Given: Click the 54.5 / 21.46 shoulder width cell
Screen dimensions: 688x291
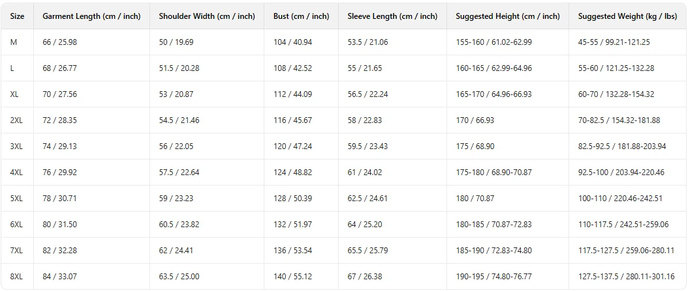Looking at the screenshot, I should click(x=179, y=120).
